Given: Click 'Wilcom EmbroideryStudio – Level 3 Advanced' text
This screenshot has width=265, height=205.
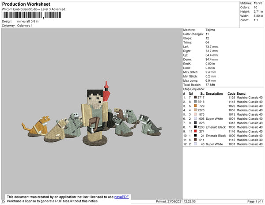Looking at the screenshot, I should pos(34,9).
